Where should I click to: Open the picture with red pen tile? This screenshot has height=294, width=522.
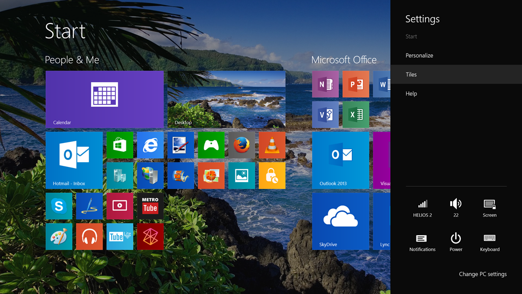[x=181, y=145]
